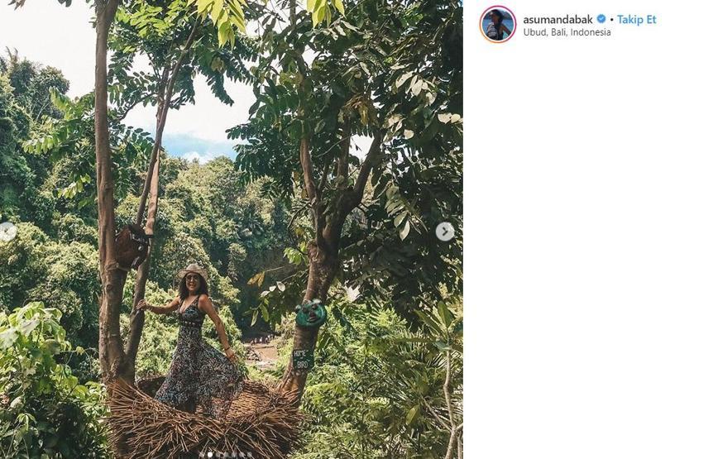
Task: Follow the account with Takip Et
Action: coord(637,19)
